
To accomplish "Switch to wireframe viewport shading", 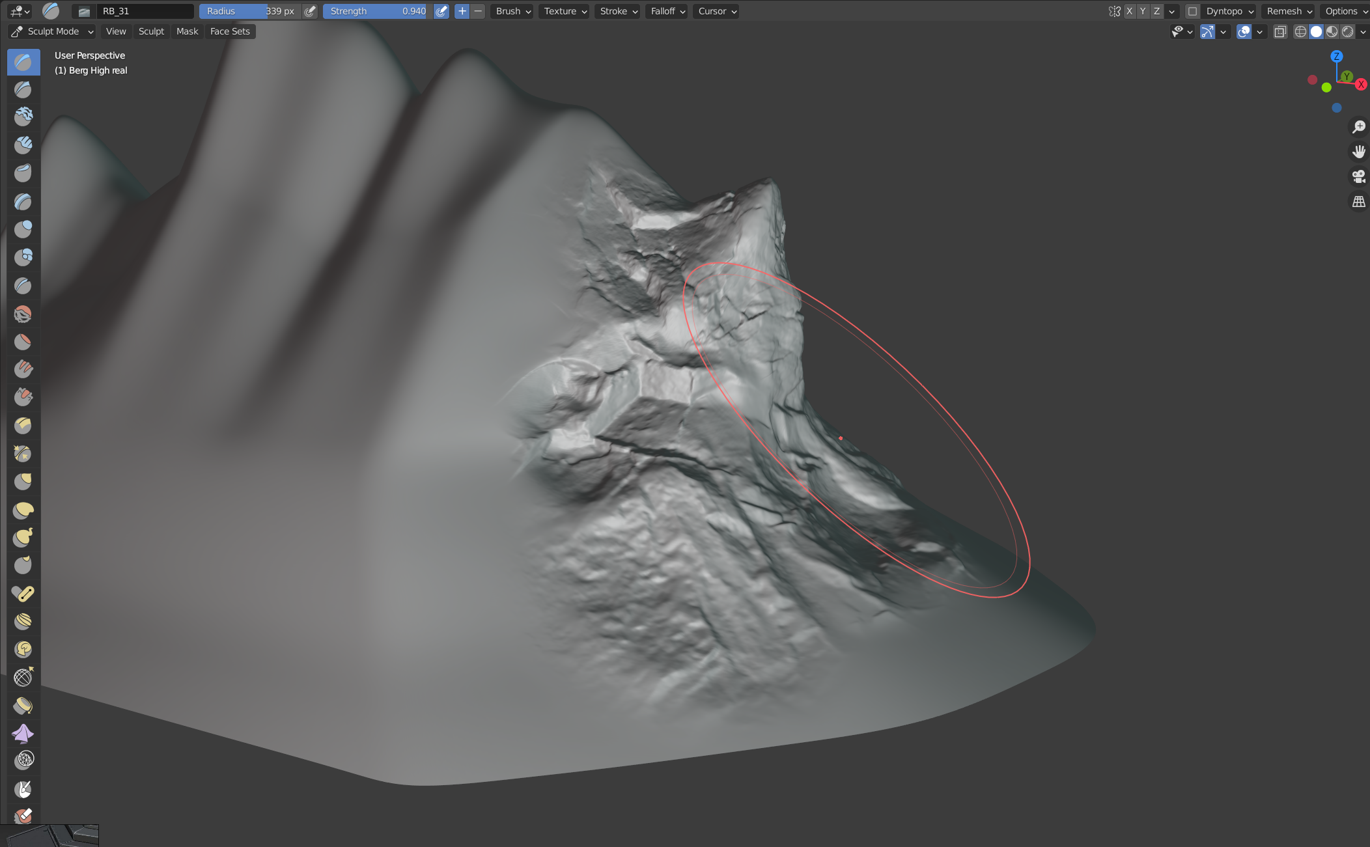I will pyautogui.click(x=1300, y=31).
